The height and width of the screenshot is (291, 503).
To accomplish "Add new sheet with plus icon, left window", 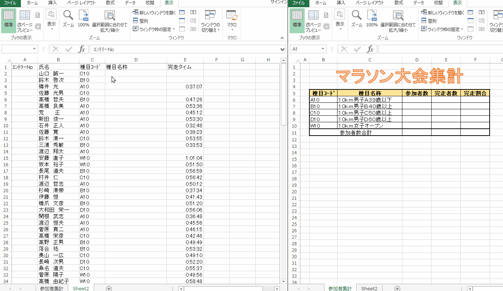I will (x=109, y=288).
